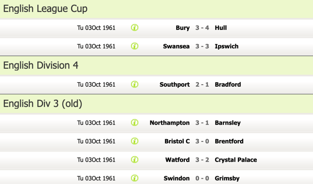
Task: Click the Bury team name
Action: pos(182,28)
